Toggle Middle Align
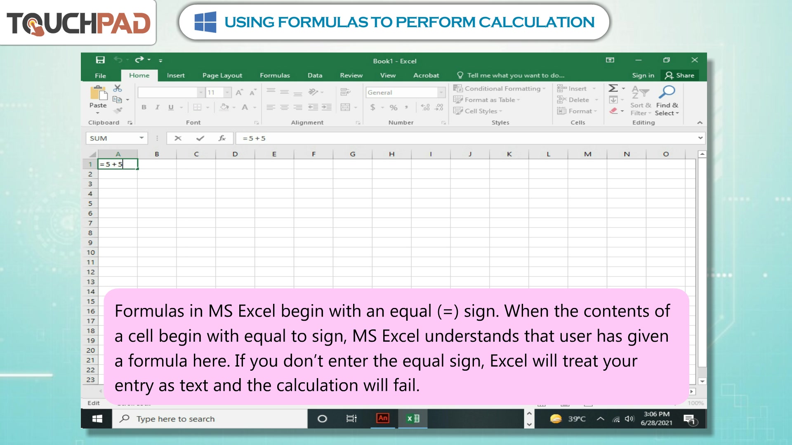792x445 pixels. (284, 92)
